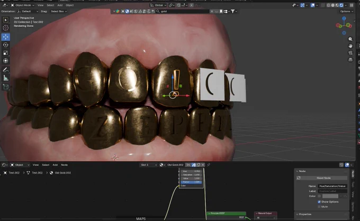360x221 pixels.
Task: Switch to rendered shading
Action: [x=341, y=5]
